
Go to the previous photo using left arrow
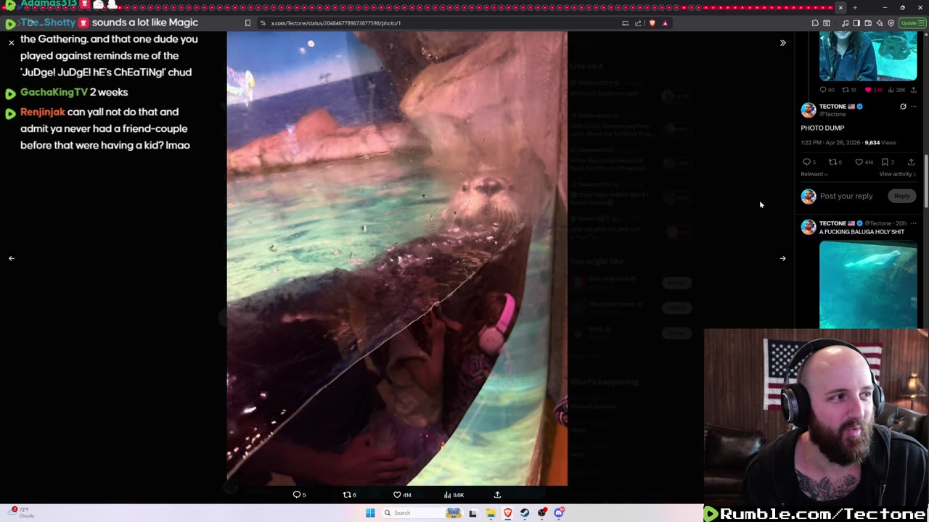pos(12,258)
